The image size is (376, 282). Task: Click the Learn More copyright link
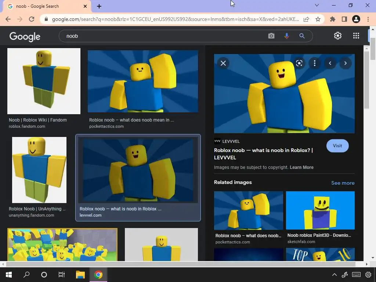click(301, 167)
